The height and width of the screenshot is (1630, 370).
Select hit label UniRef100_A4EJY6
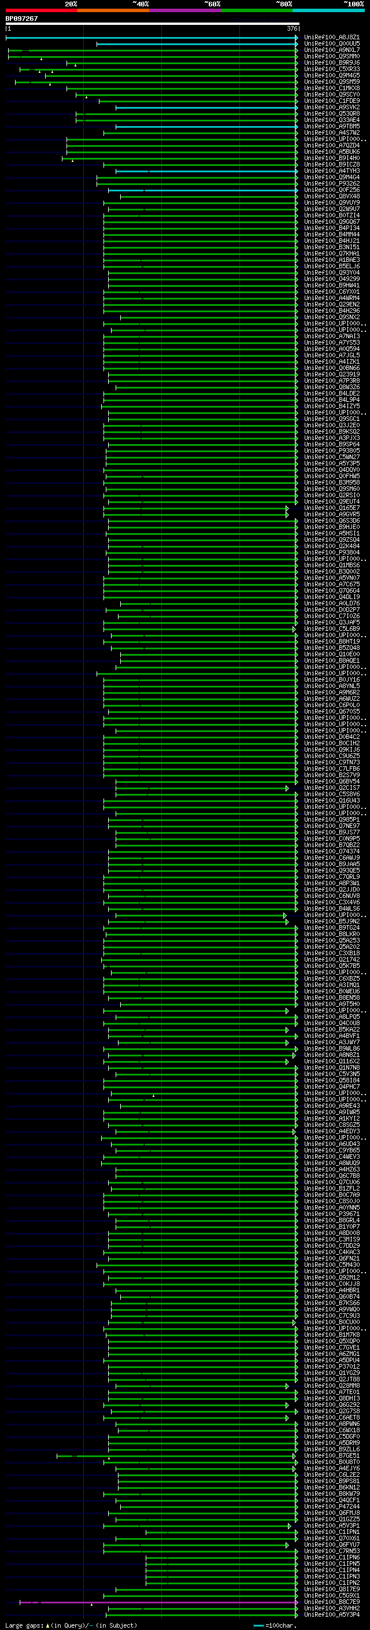[x=332, y=1469]
